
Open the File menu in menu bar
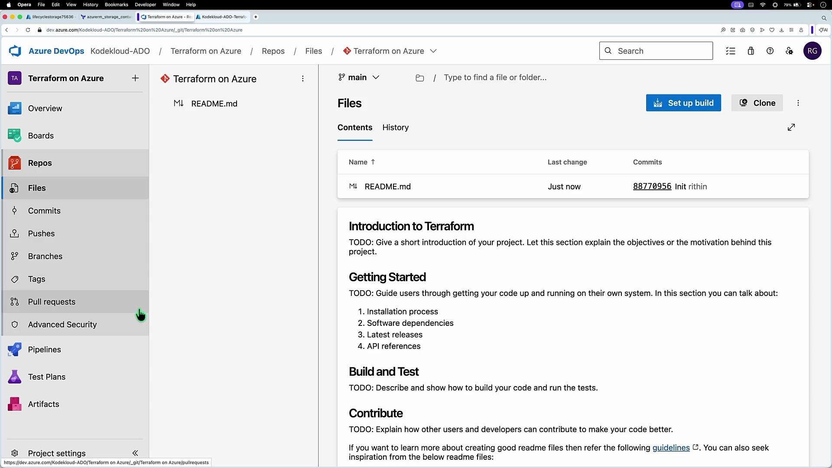pos(41,5)
